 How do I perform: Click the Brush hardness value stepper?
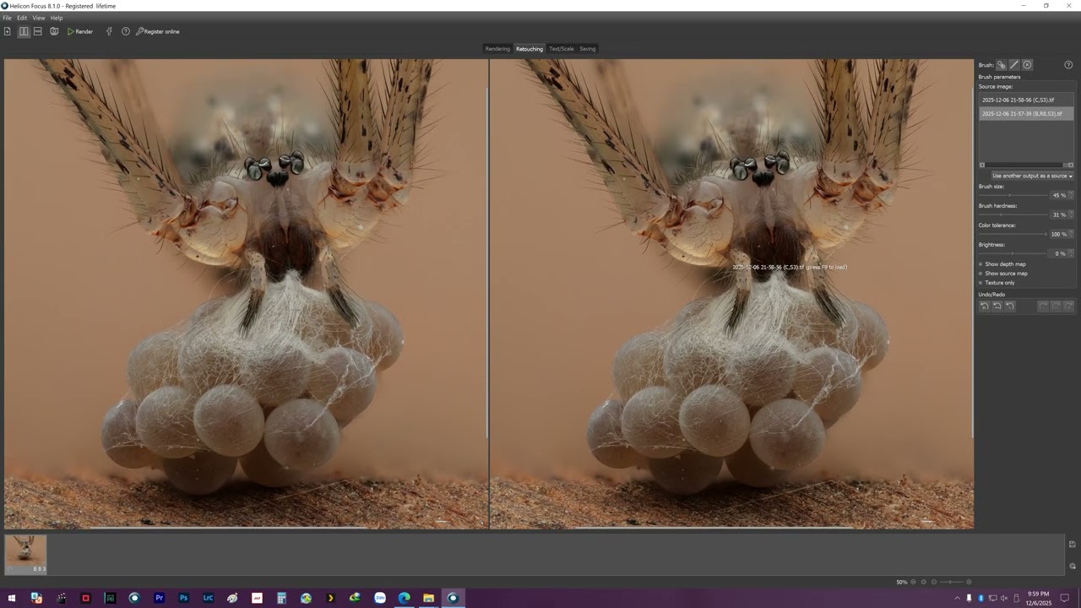click(x=1071, y=214)
